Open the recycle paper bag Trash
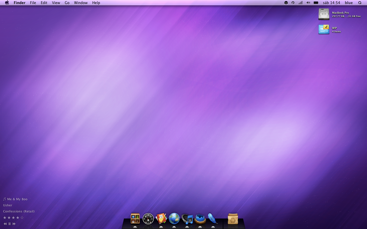Viewport: 367px width, 229px height. coord(233,219)
